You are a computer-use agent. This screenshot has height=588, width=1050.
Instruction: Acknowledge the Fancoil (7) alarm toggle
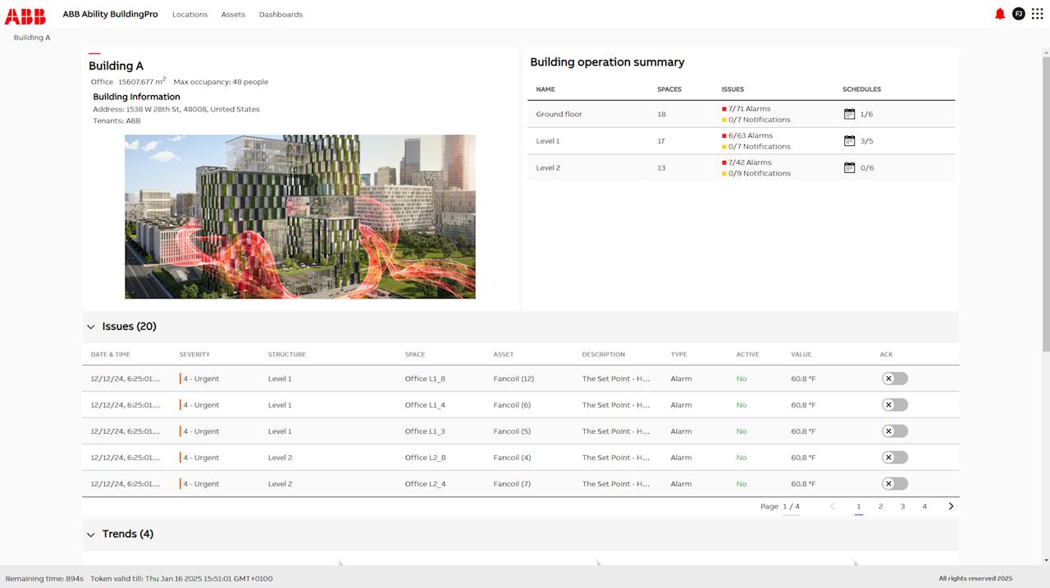click(x=894, y=483)
